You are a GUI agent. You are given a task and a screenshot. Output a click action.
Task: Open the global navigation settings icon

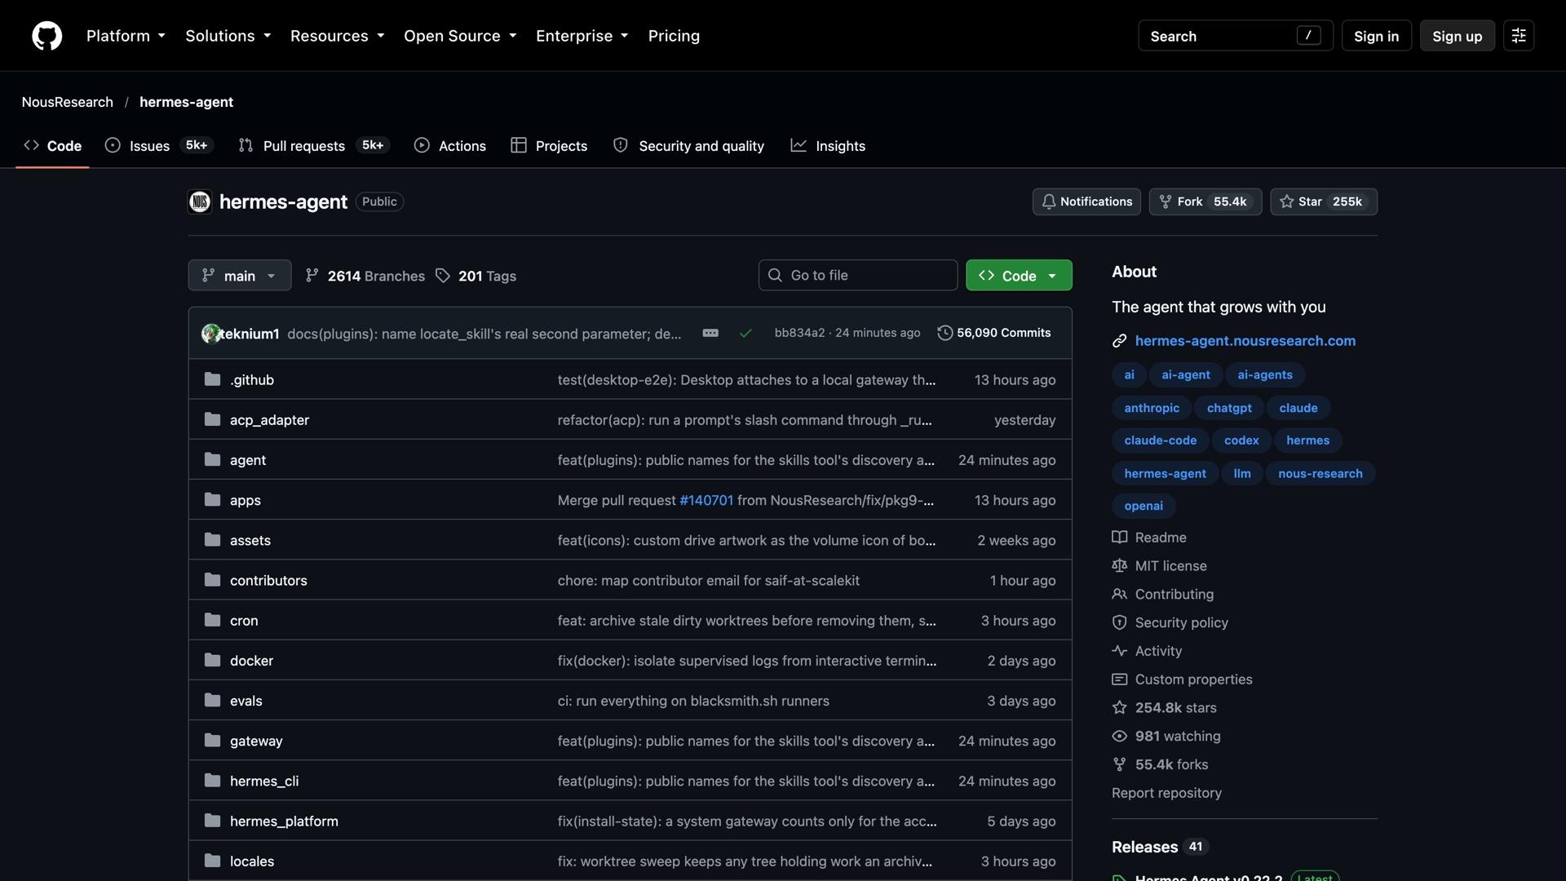pos(1519,36)
